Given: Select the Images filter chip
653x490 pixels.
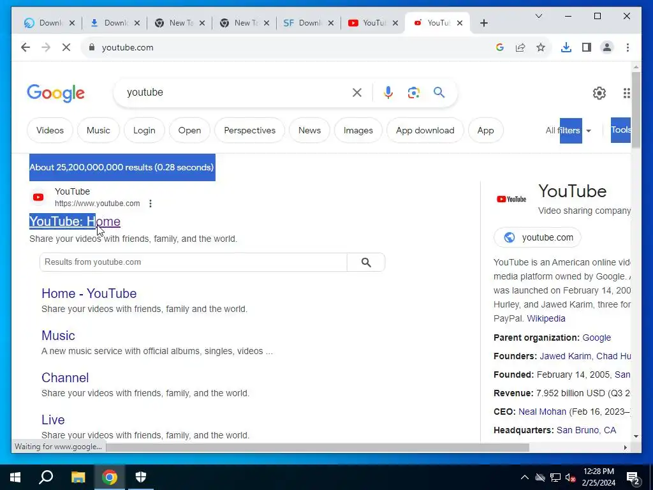Looking at the screenshot, I should [358, 130].
